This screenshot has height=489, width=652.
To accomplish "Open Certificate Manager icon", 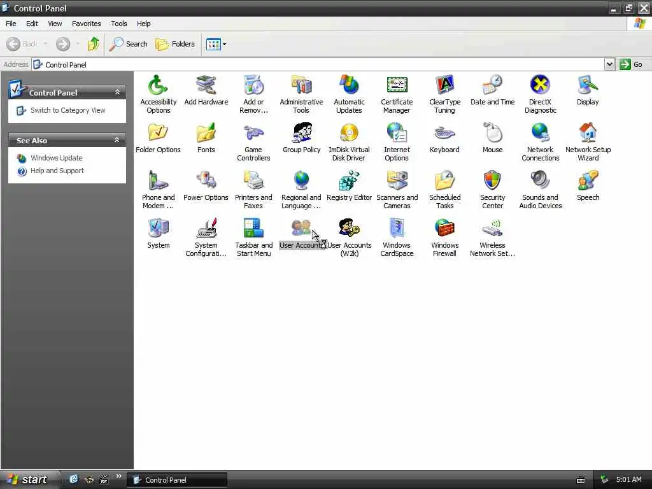I will pos(397,85).
